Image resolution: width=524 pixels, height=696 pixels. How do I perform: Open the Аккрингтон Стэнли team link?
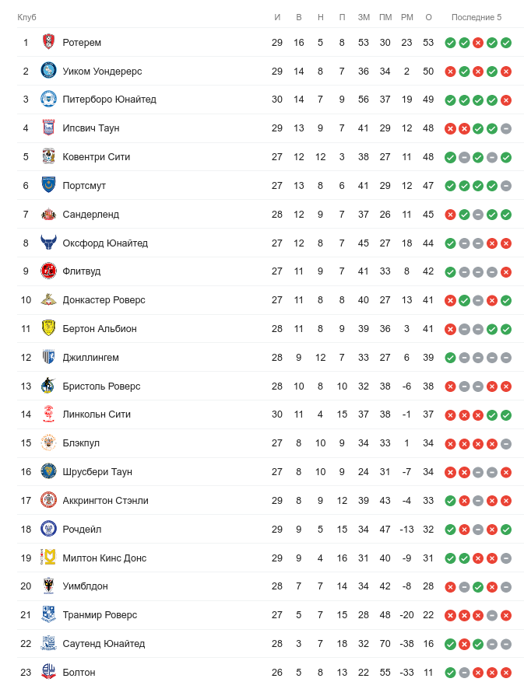[105, 500]
